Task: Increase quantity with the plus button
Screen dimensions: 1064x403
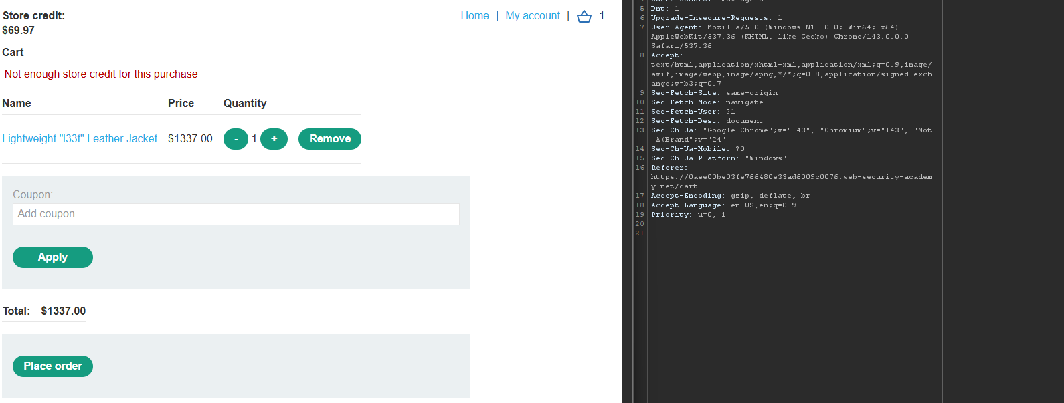Action: (x=274, y=139)
